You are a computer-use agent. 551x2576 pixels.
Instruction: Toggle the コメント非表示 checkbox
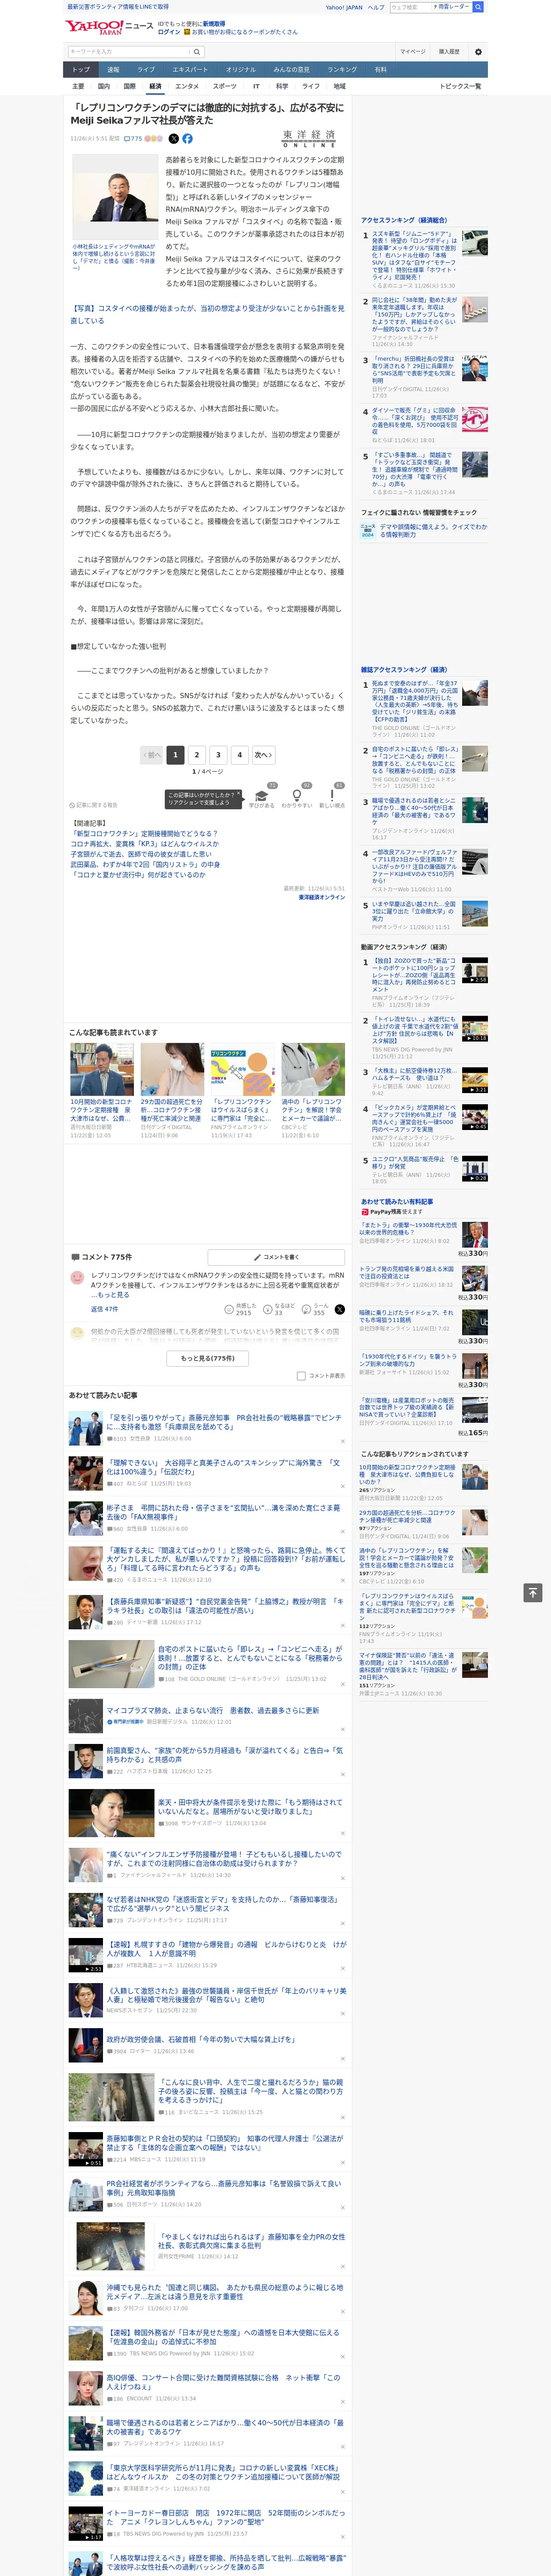pyautogui.click(x=301, y=1376)
